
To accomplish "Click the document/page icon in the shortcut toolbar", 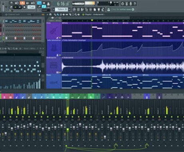I will coord(95,10).
